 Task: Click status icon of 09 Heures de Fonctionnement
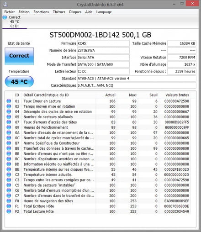pos(9,127)
